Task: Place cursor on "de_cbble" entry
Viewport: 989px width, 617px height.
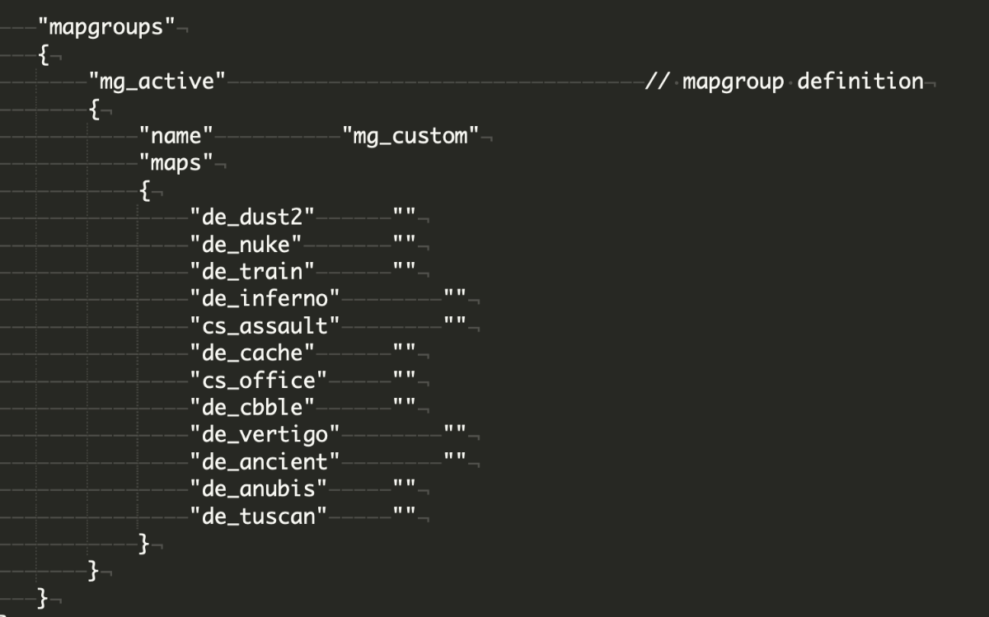Action: point(252,407)
